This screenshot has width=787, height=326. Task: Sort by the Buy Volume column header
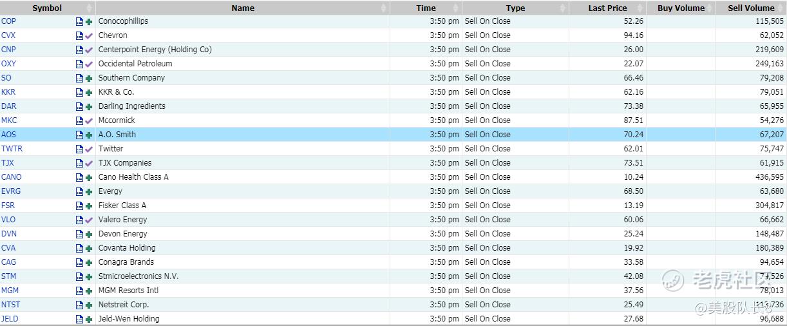click(x=681, y=8)
